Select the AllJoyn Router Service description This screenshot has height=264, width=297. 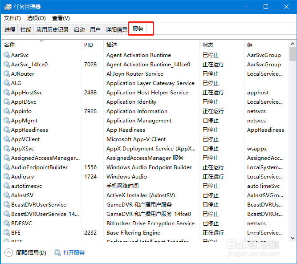pyautogui.click(x=135, y=73)
